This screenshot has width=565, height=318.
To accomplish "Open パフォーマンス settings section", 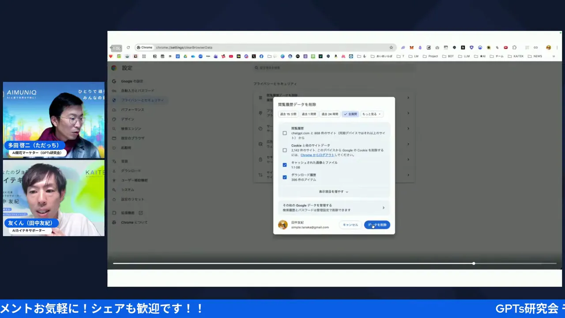I will (x=132, y=110).
